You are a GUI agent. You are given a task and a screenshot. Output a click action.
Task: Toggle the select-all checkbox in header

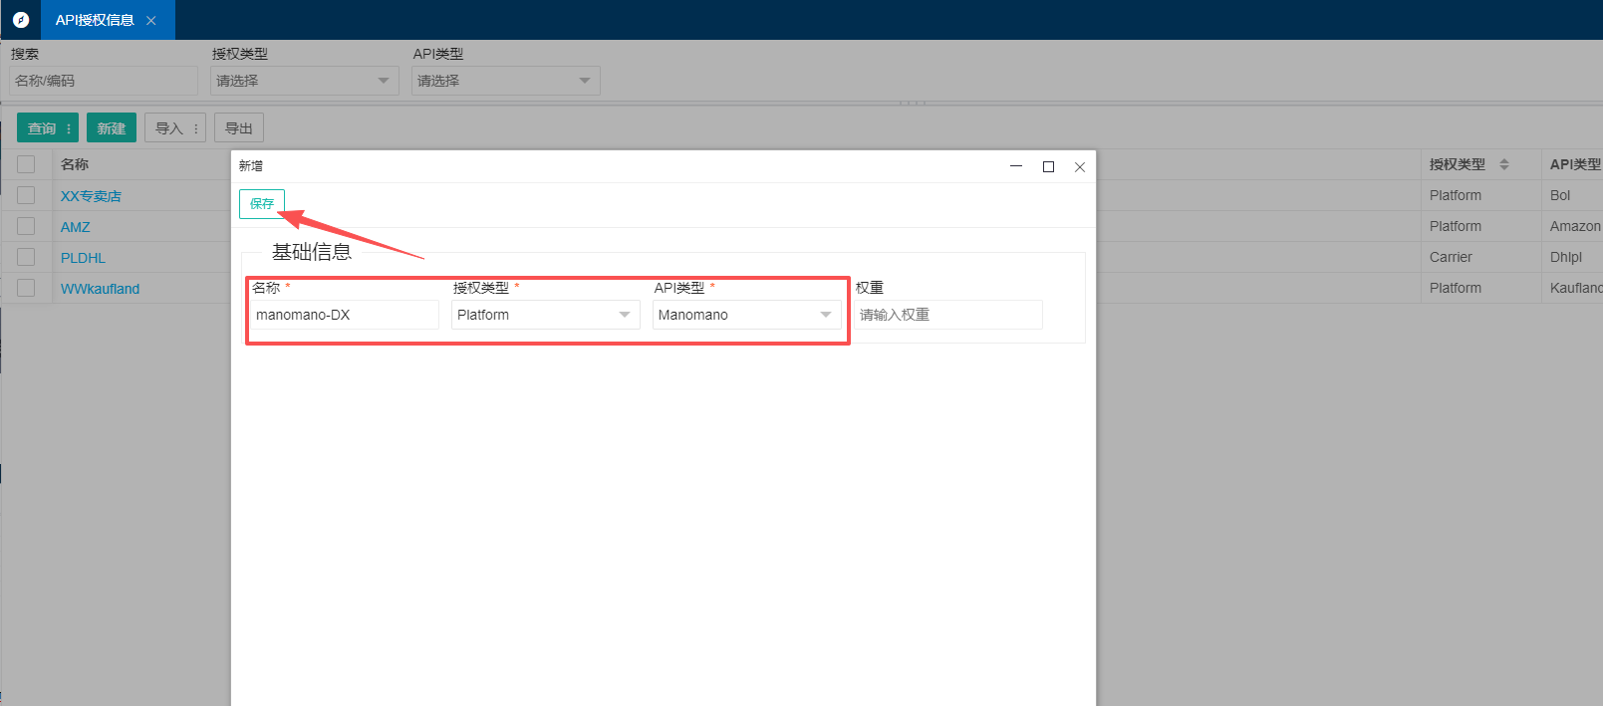[26, 164]
